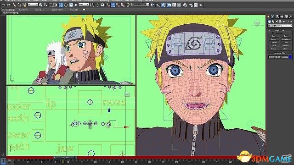Toggle the Keyboard Shortcut Override
This screenshot has width=294, height=165.
[102, 5]
